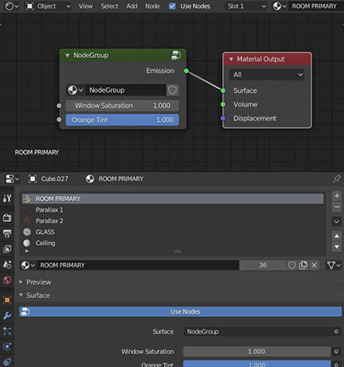The image size is (344, 367).
Task: Click the Window Saturation slider in NodeGroup node
Action: tap(122, 105)
